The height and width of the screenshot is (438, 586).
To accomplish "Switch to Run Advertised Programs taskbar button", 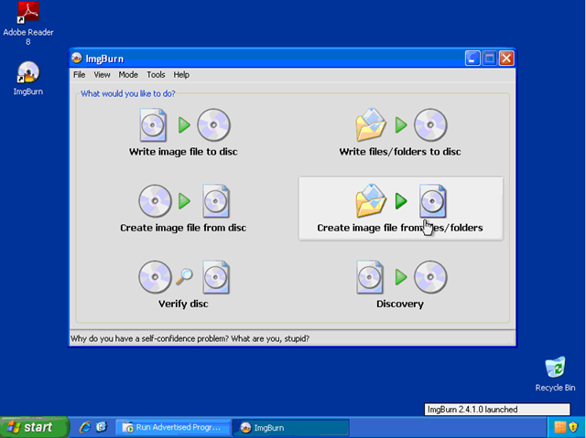I will click(x=173, y=427).
